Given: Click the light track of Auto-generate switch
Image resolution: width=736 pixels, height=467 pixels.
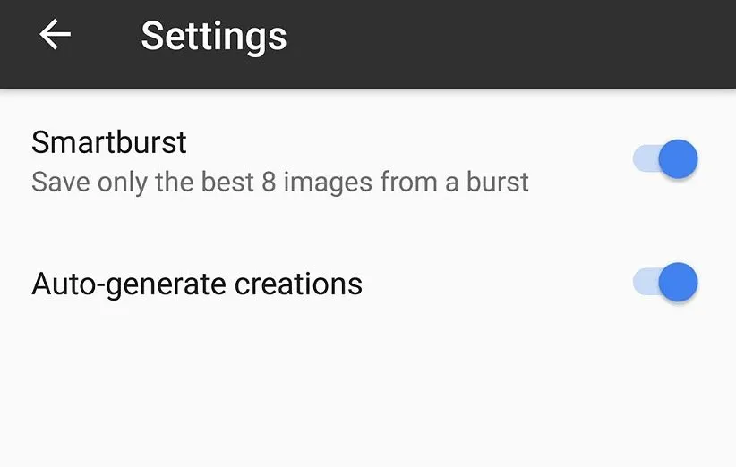Looking at the screenshot, I should coord(644,283).
